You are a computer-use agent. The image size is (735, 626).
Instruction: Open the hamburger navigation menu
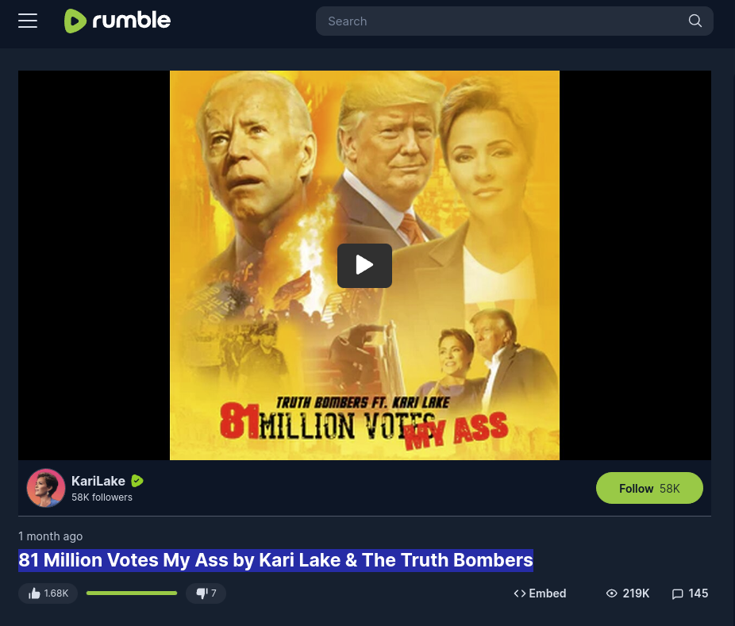click(x=28, y=21)
